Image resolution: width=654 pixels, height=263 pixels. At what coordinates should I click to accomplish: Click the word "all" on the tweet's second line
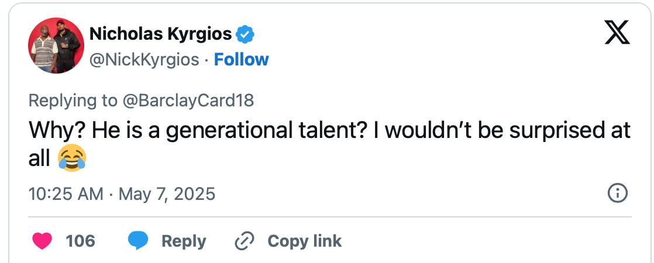tap(39, 158)
